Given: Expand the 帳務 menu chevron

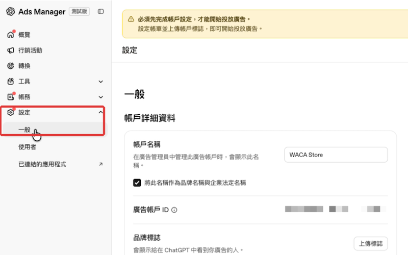Looking at the screenshot, I should (100, 97).
